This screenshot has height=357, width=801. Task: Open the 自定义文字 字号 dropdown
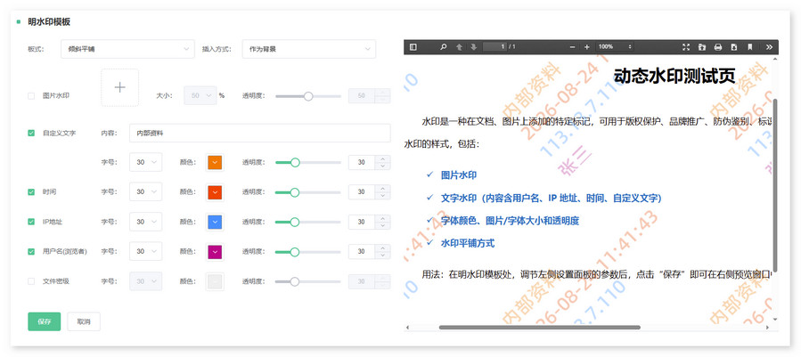tap(146, 162)
